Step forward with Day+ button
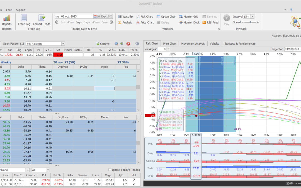Screen dimensions: 301x188 coord(87,23)
